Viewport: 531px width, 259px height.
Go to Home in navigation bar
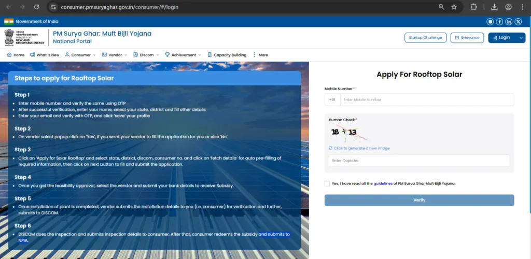pos(16,55)
